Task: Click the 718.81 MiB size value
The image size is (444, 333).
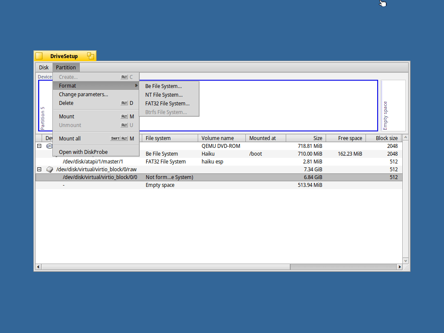Action: point(310,146)
